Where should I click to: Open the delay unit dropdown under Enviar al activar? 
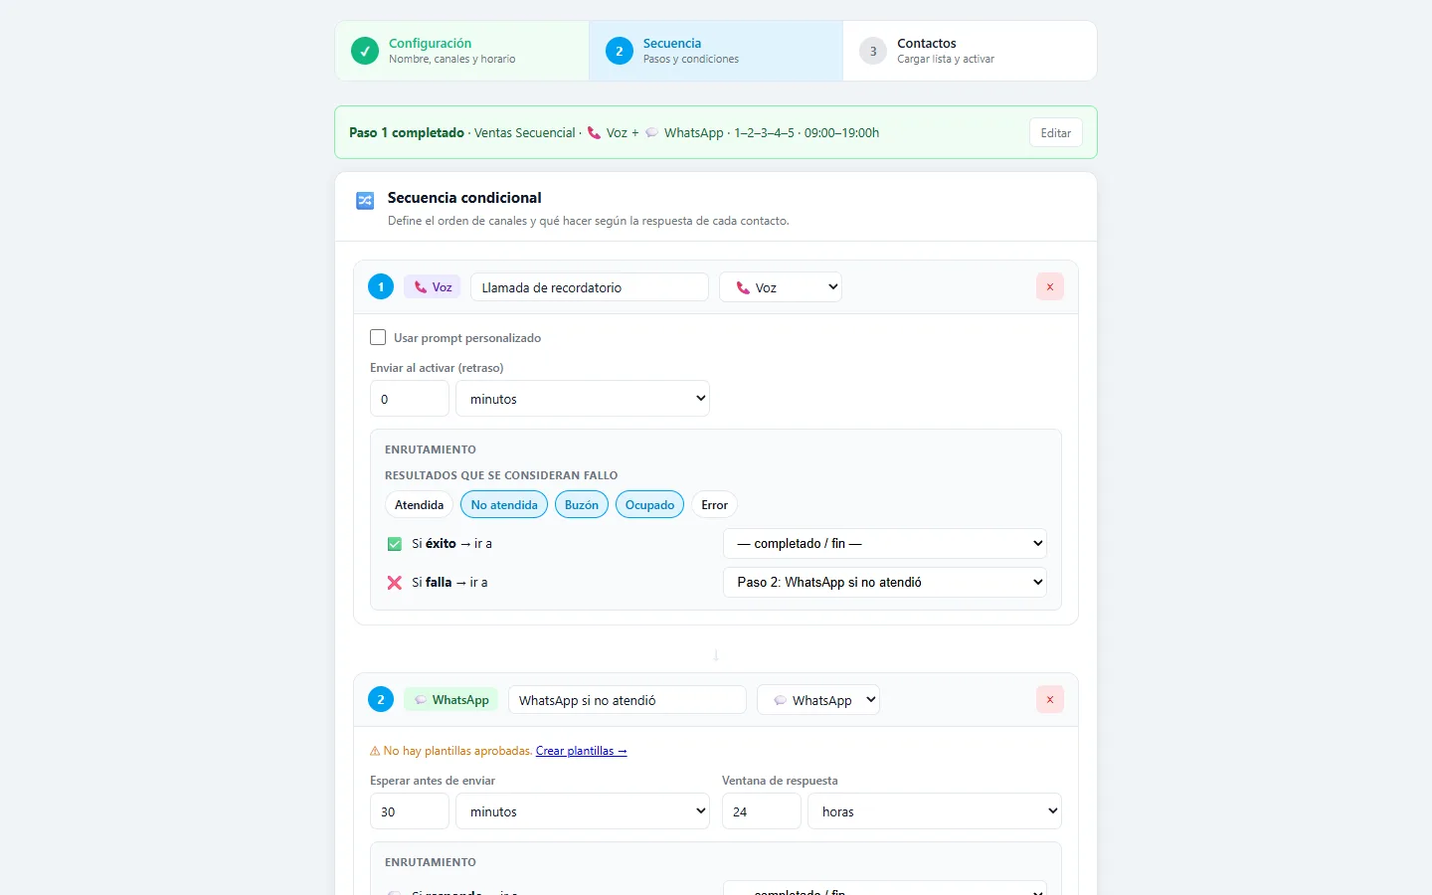(583, 399)
